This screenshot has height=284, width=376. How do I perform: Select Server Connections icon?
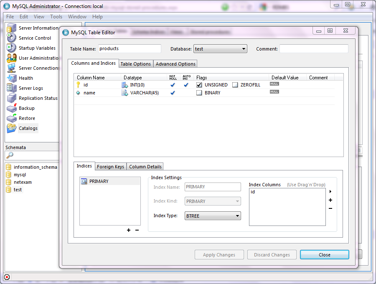11,68
